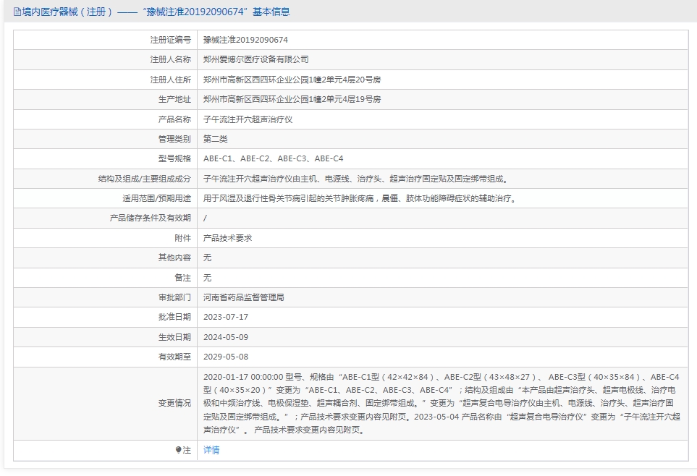
Task: Click approval department 河南省药品监督管理局
Action: 243,297
